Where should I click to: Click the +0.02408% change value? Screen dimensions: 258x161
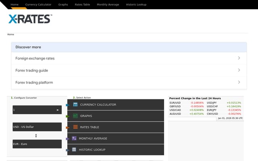coord(197,110)
